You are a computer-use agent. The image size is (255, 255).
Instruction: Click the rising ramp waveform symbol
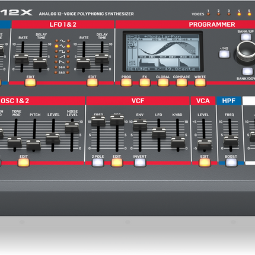[x=62, y=57]
